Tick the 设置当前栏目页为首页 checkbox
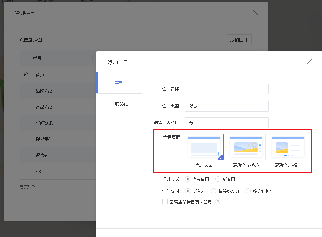This screenshot has width=322, height=237. 165,202
